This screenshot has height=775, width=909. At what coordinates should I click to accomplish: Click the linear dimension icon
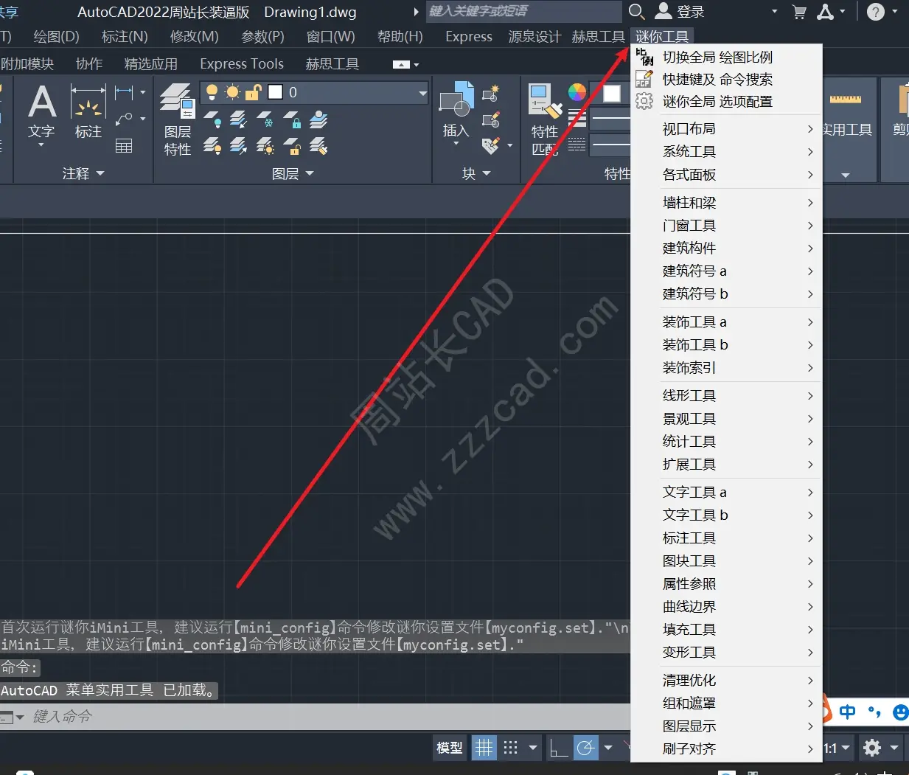[125, 92]
